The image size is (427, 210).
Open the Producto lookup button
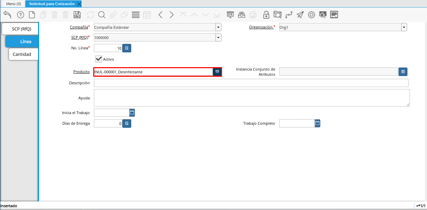[x=217, y=72]
